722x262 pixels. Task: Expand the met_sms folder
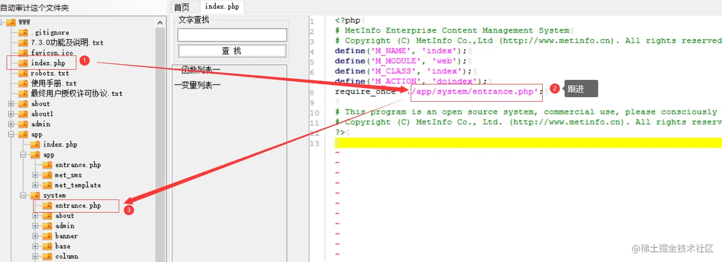point(35,175)
